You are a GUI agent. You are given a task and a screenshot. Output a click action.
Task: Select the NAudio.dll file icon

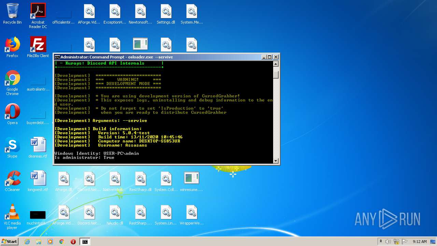pyautogui.click(x=115, y=215)
